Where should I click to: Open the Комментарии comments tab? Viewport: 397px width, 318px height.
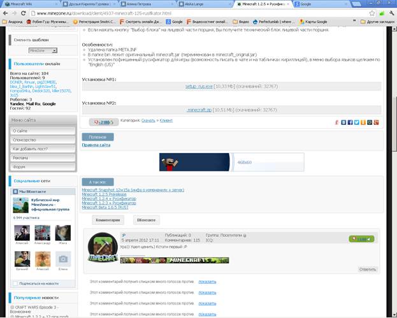108,220
